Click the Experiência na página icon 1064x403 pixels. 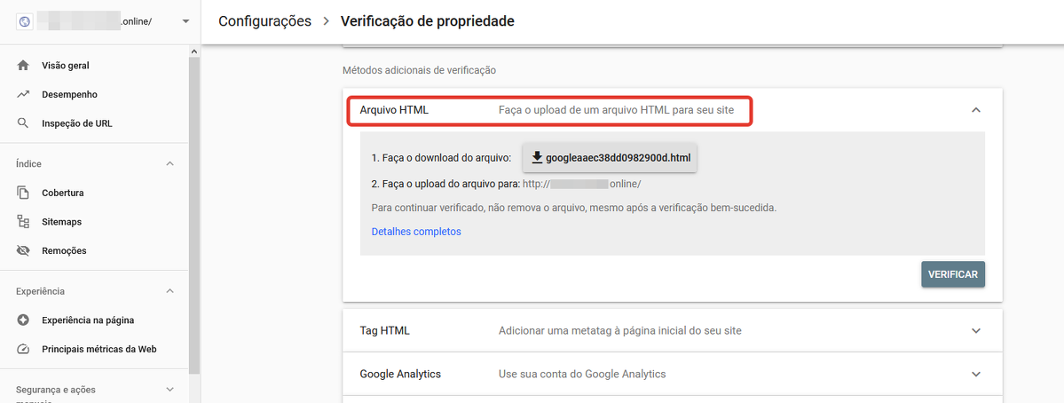[x=23, y=320]
